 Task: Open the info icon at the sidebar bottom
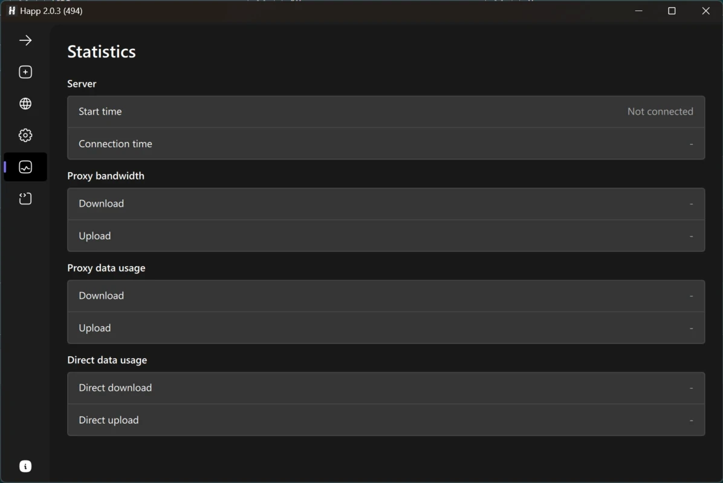tap(25, 467)
